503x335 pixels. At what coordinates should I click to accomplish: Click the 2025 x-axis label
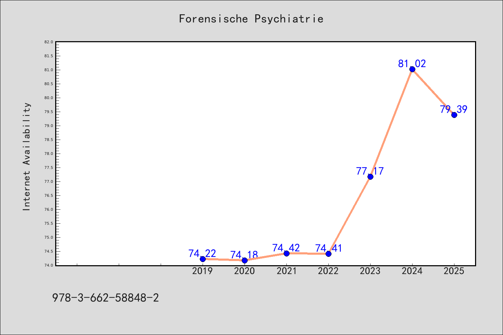[454, 271]
